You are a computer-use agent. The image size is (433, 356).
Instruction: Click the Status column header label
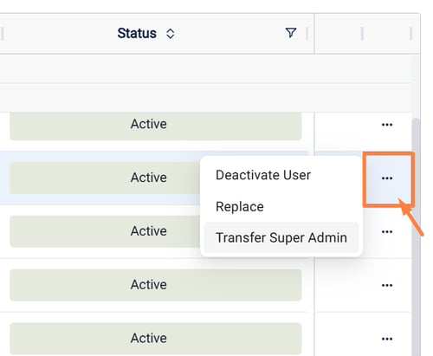pos(137,33)
